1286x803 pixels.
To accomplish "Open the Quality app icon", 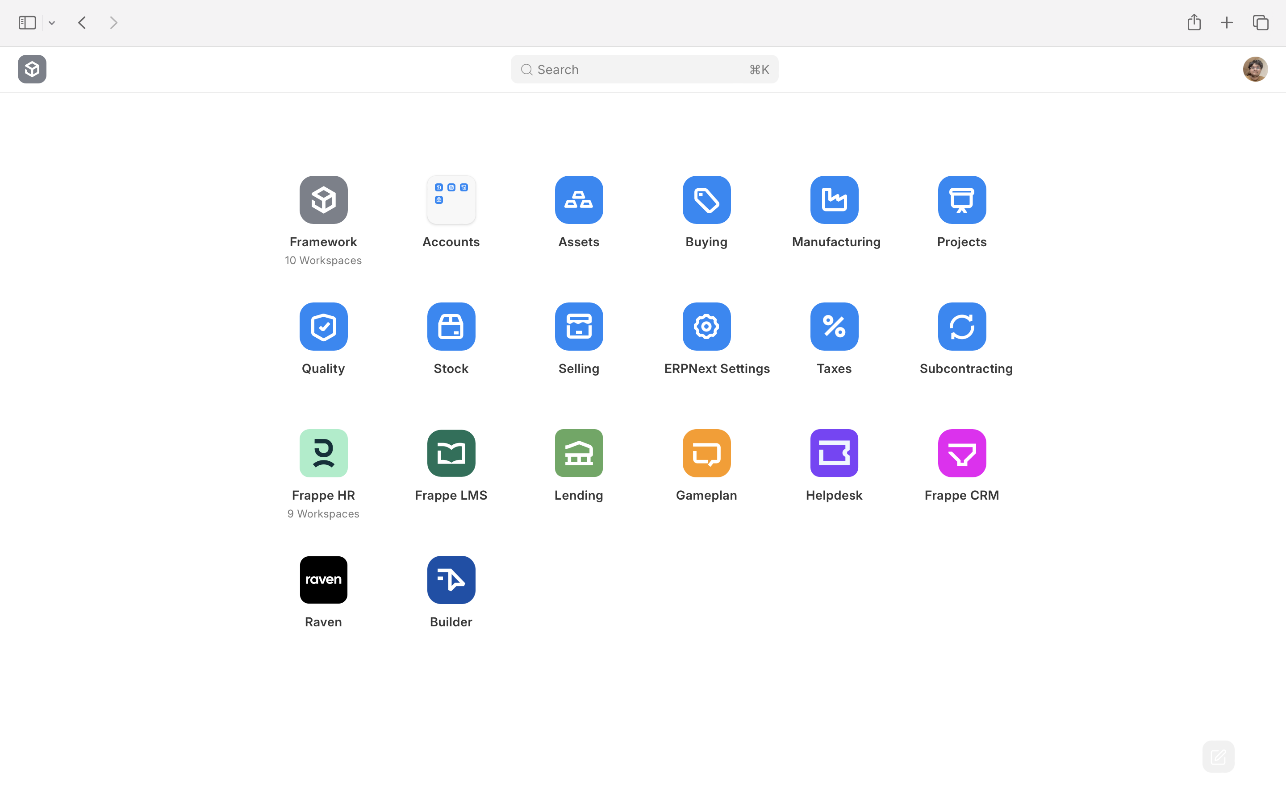I will click(323, 327).
